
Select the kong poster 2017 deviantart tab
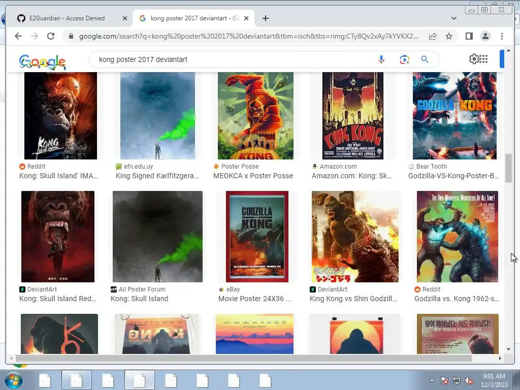[x=193, y=18]
